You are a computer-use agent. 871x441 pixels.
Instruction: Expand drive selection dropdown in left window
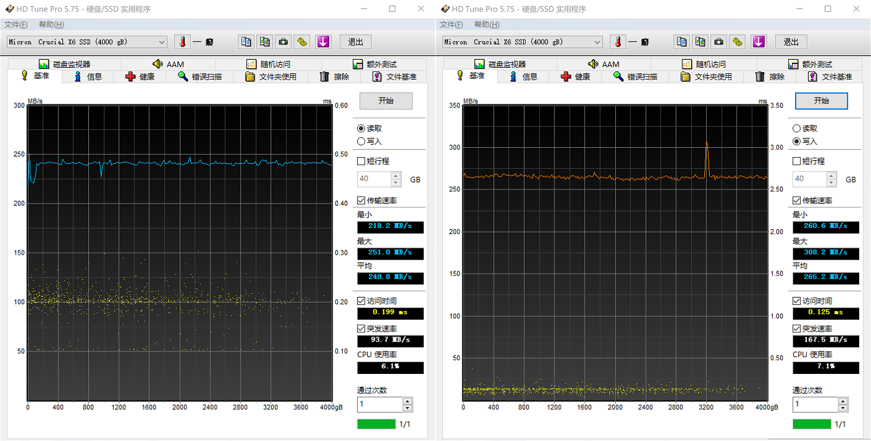coord(162,42)
